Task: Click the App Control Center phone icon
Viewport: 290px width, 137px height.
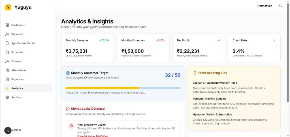Action: pyautogui.click(x=7, y=43)
